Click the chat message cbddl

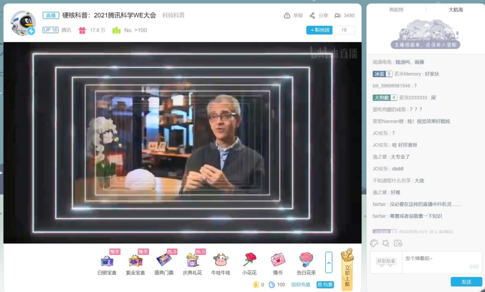pyautogui.click(x=398, y=169)
